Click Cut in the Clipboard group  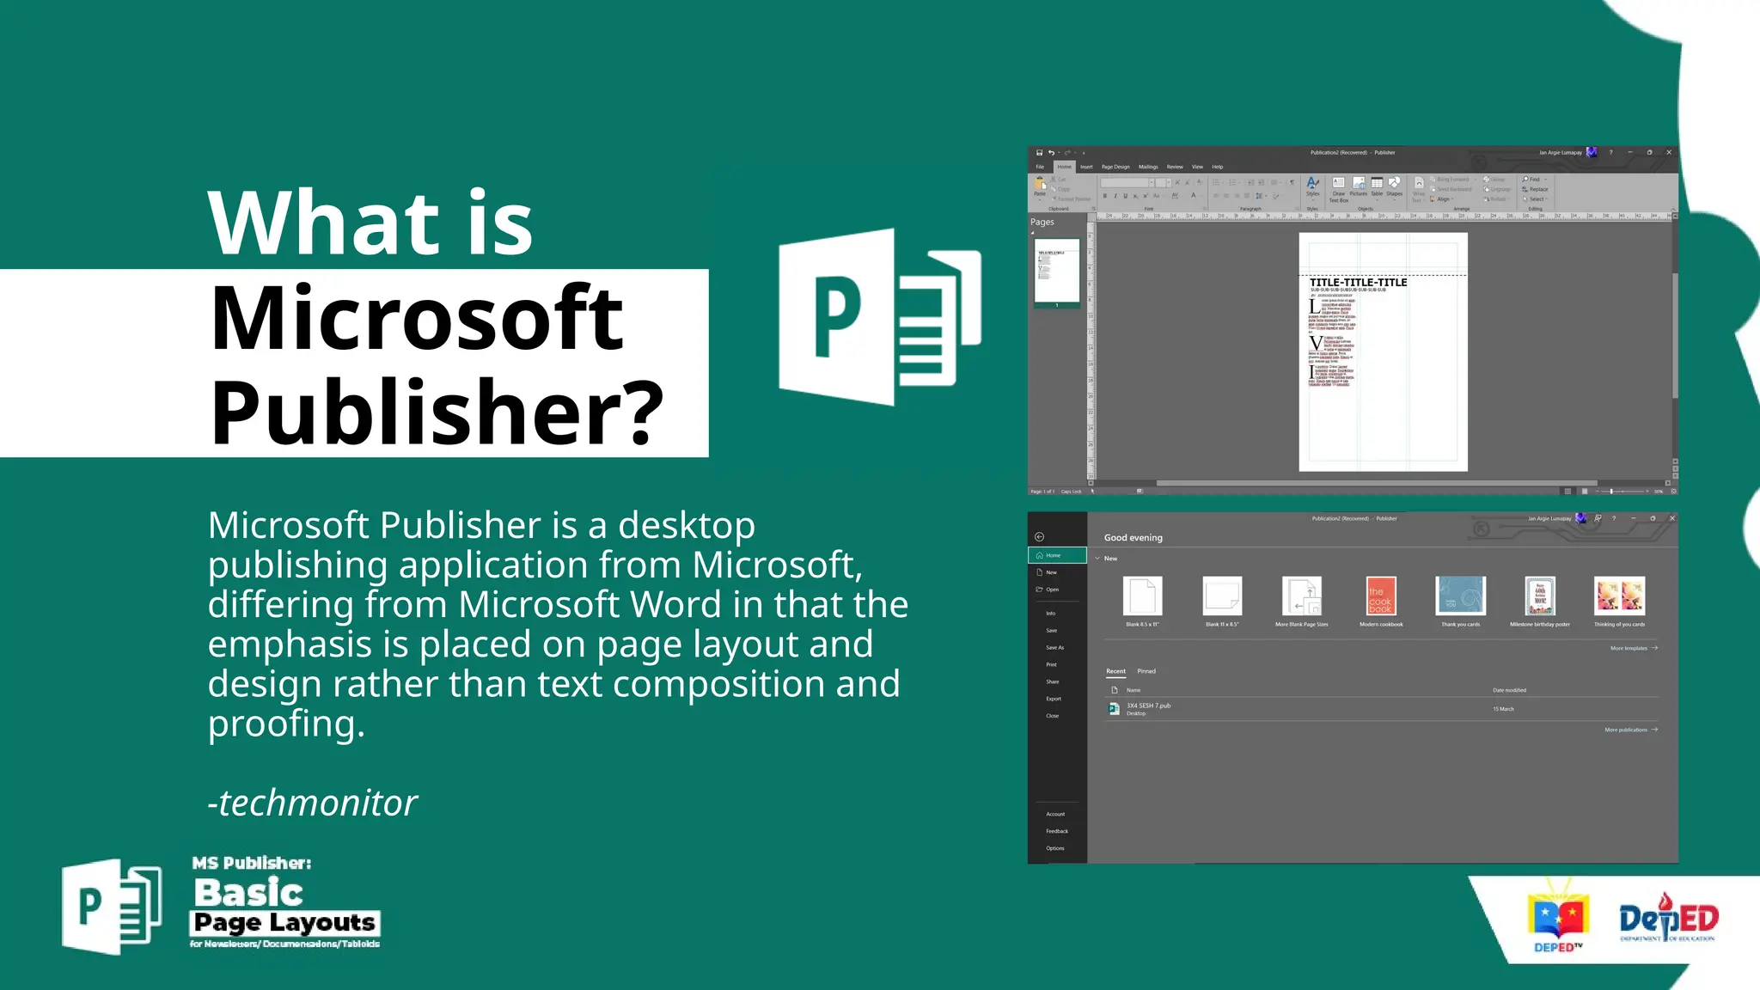[1059, 180]
